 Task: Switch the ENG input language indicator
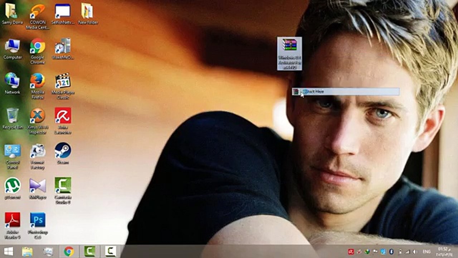427,252
